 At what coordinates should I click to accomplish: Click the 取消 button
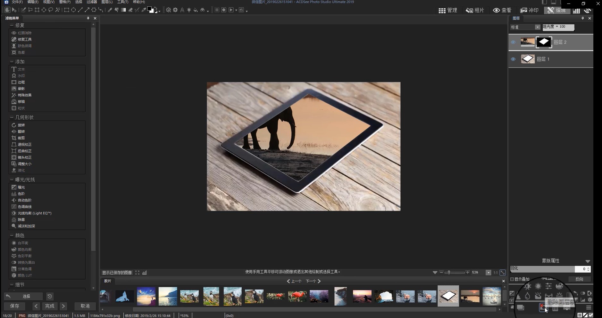pyautogui.click(x=85, y=306)
